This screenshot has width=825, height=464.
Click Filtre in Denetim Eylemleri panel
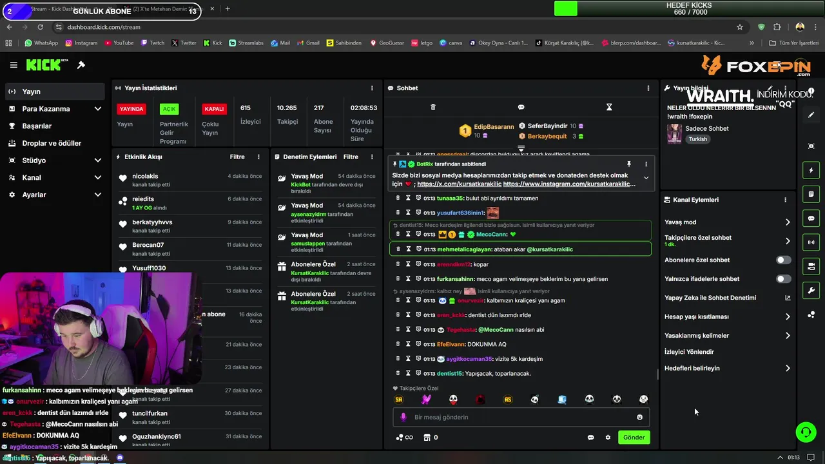point(351,157)
